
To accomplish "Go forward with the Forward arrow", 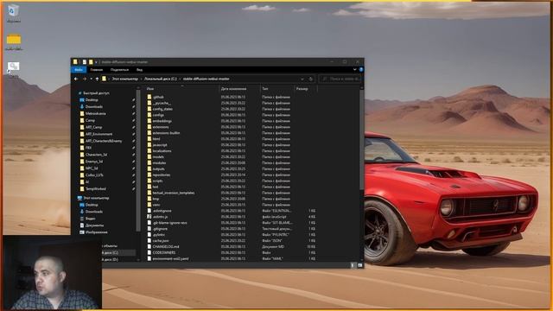I will click(85, 79).
